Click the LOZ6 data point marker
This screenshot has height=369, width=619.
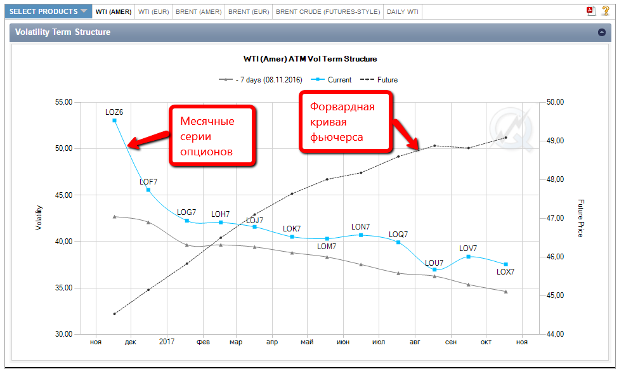[x=115, y=120]
